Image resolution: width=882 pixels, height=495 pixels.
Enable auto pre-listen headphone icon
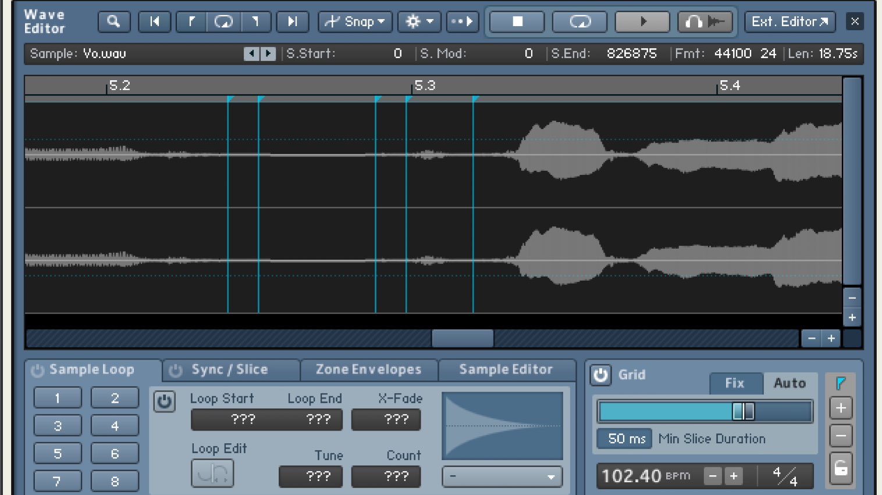pos(705,22)
